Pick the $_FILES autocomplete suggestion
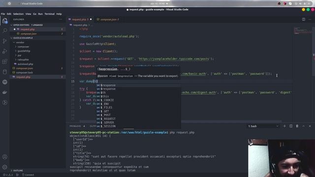Screen dimensions: 315x177 [x=138, y=107]
